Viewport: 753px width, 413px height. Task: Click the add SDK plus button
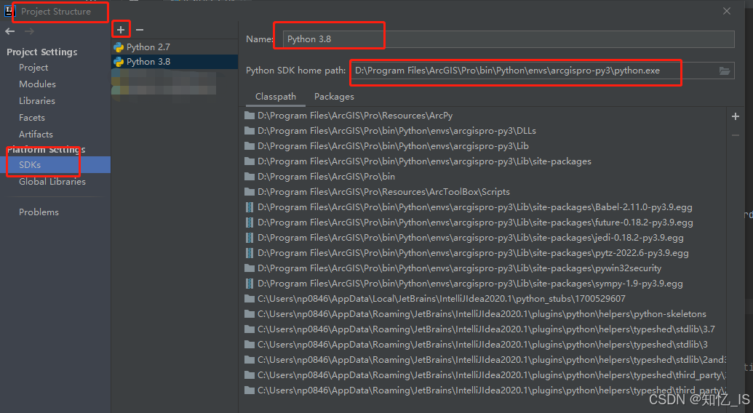121,30
